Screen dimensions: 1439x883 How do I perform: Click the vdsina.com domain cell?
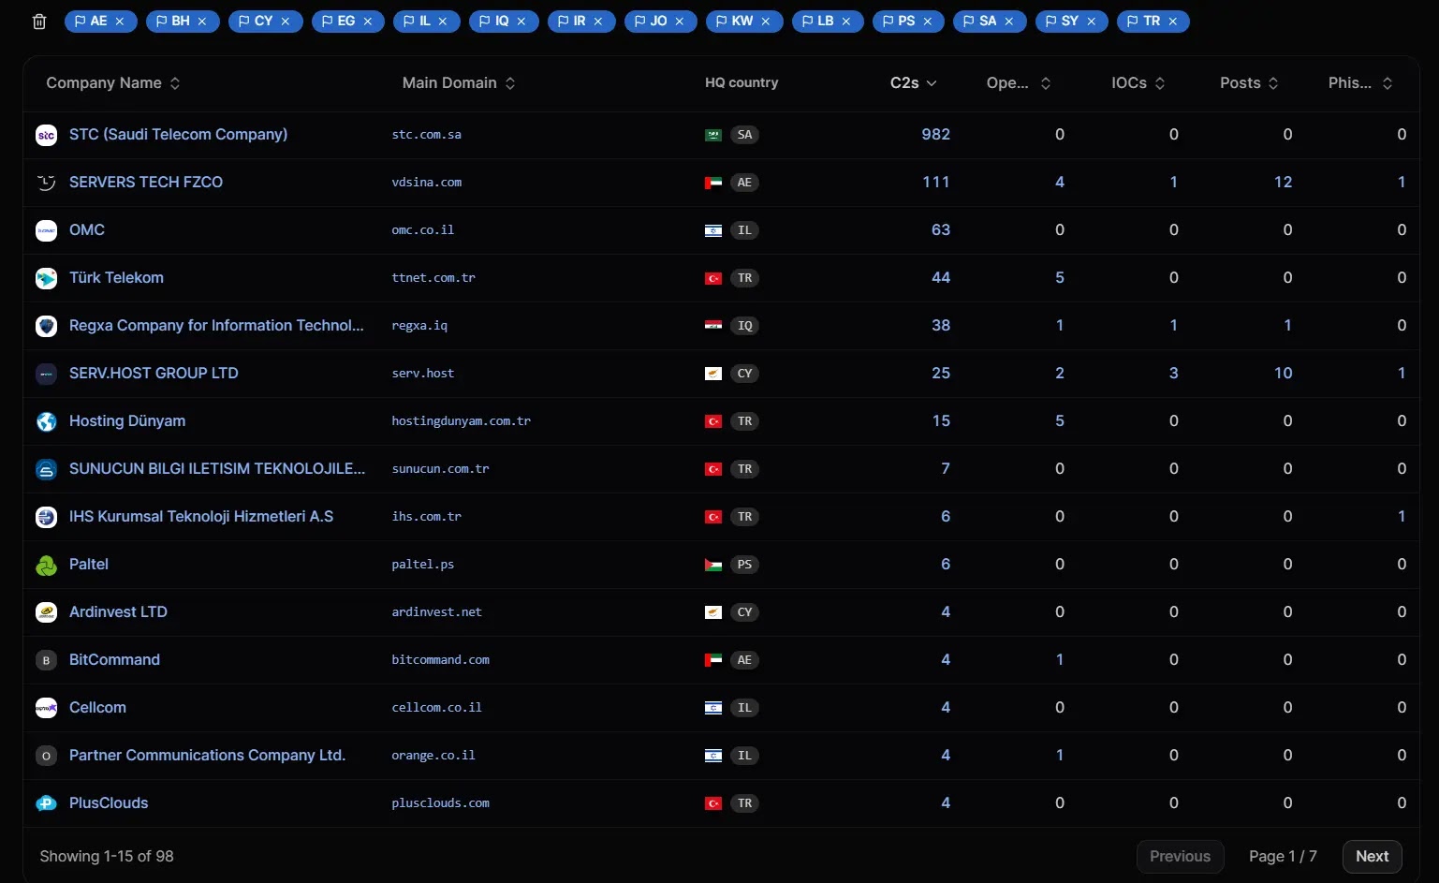[426, 183]
